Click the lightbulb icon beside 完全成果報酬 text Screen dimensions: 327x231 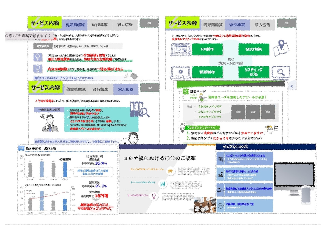click(x=38, y=69)
